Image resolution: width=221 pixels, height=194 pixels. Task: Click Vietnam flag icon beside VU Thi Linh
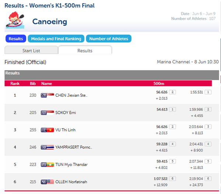(48, 130)
